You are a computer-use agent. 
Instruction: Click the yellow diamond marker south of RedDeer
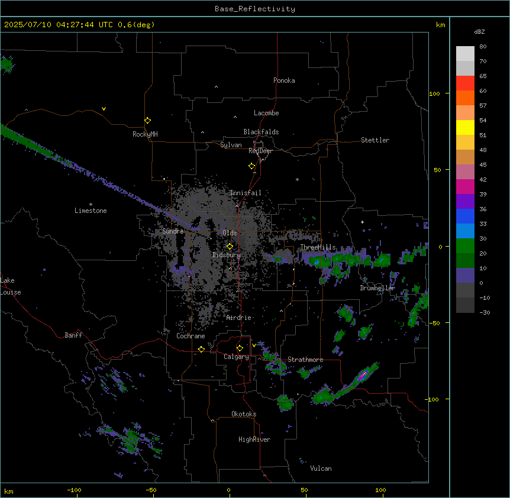[251, 166]
